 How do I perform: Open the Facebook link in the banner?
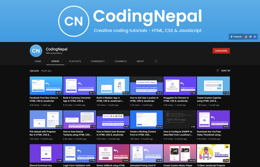pyautogui.click(x=236, y=37)
